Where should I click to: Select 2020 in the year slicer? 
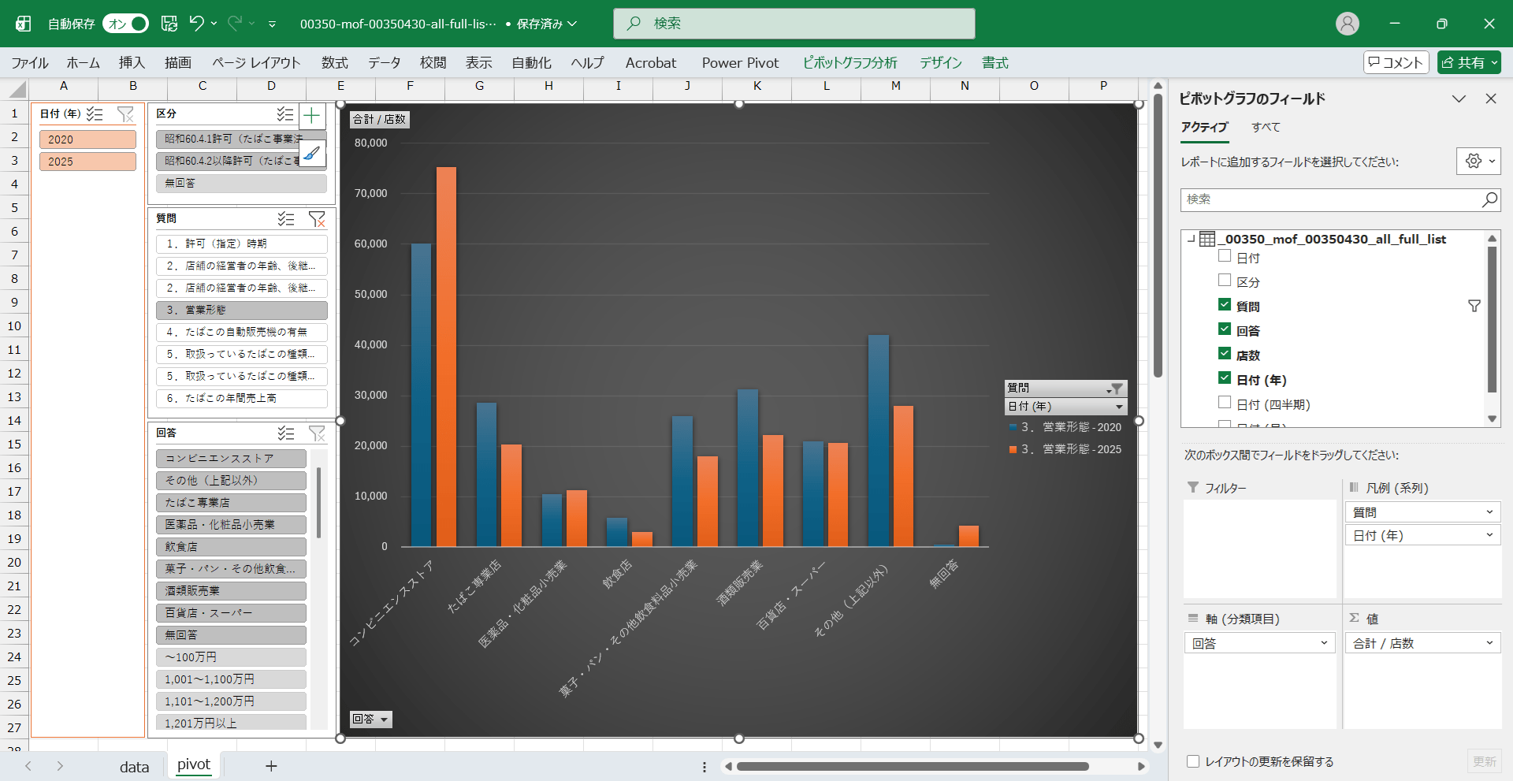[x=87, y=139]
